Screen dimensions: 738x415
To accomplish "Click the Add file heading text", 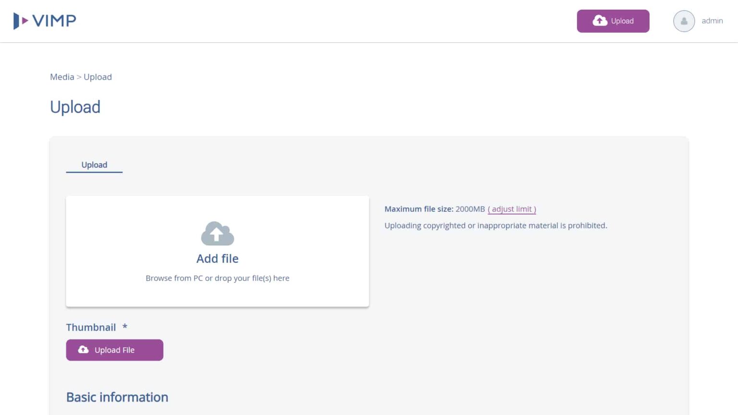I will (x=217, y=258).
